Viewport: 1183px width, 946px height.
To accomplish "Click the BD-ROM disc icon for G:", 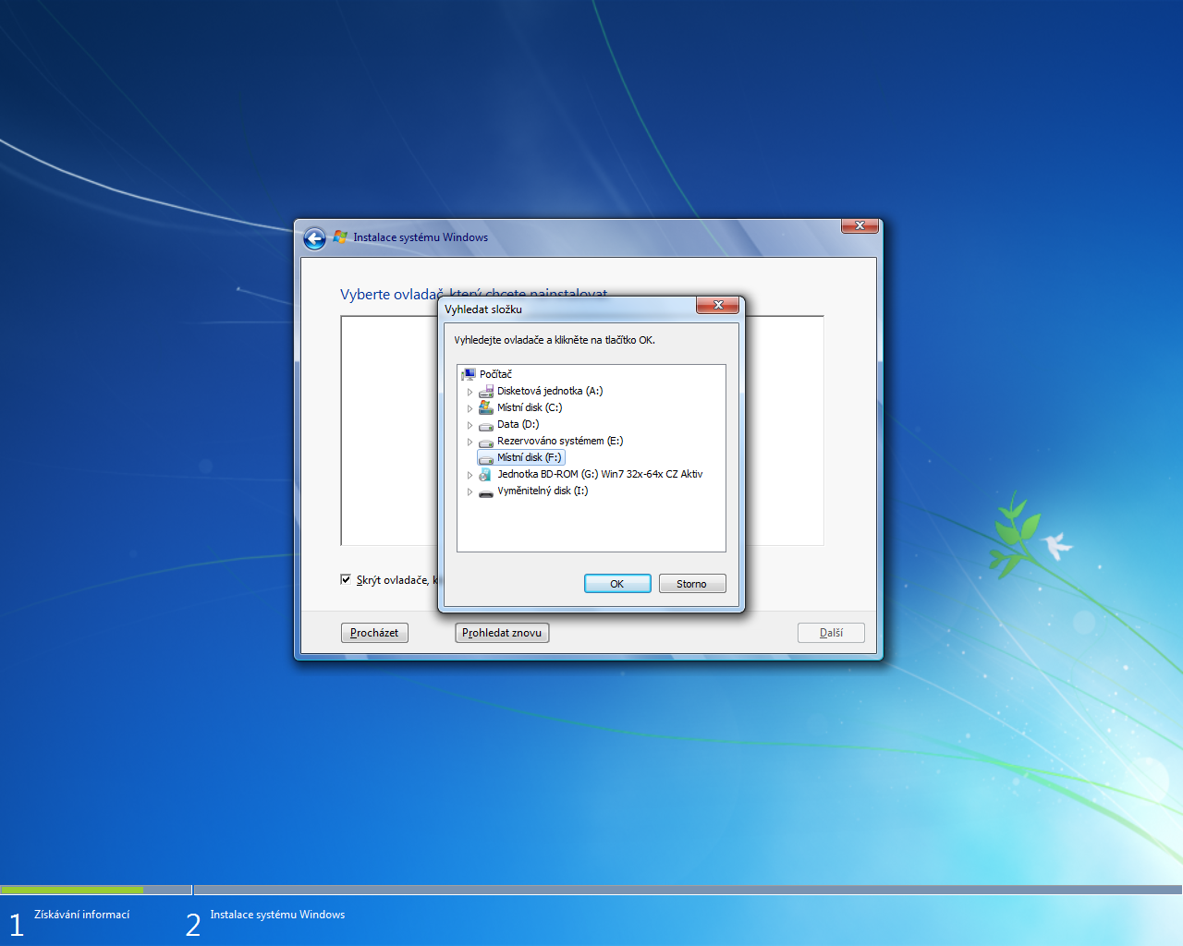I will click(x=486, y=474).
